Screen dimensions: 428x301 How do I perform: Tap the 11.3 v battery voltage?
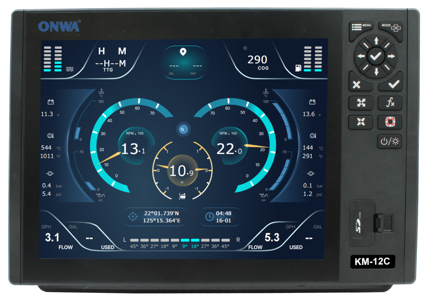point(47,114)
